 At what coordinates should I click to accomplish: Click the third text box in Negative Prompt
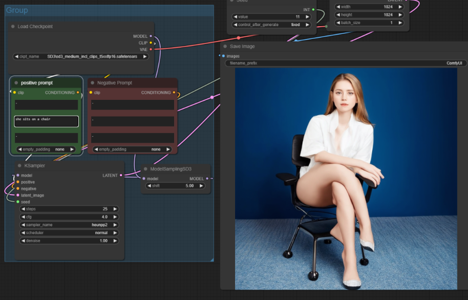point(133,138)
